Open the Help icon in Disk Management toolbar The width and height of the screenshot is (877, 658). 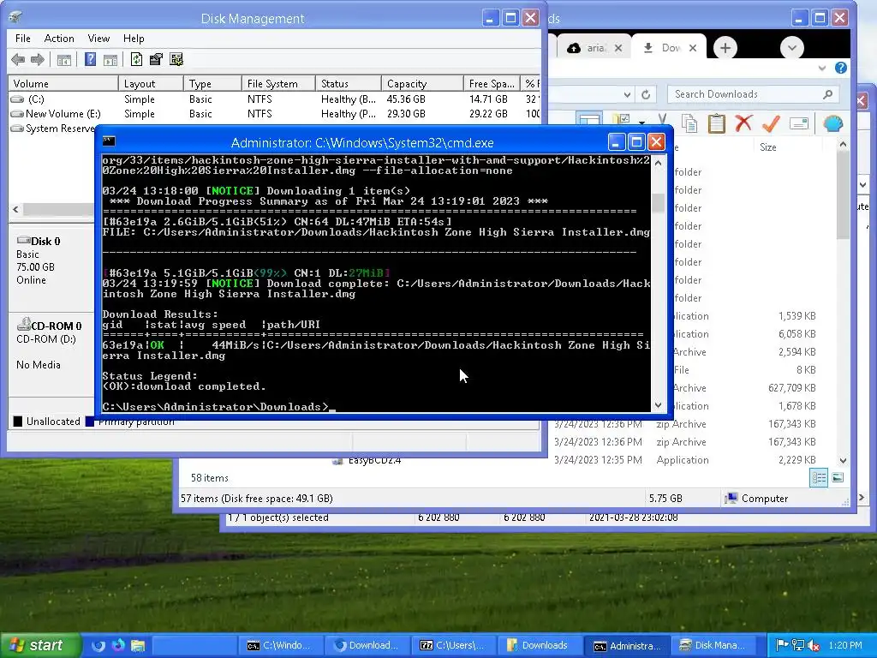90,59
